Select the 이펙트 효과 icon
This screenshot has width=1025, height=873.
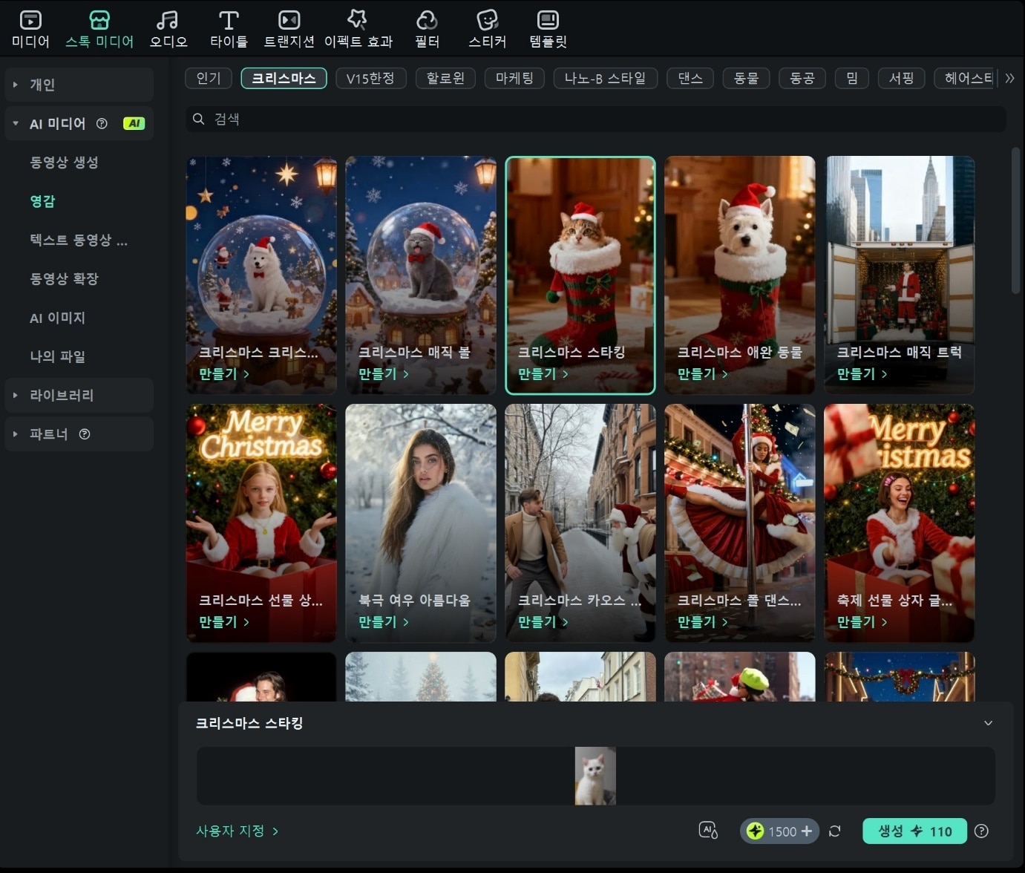pyautogui.click(x=358, y=21)
